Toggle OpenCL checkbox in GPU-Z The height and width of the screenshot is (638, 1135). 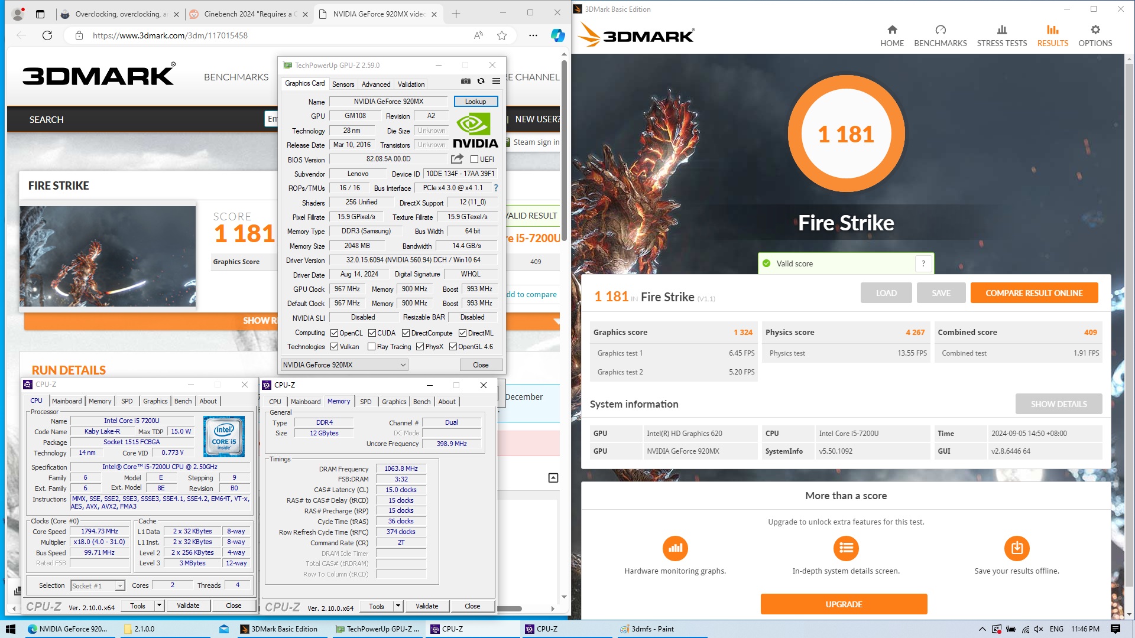[334, 333]
